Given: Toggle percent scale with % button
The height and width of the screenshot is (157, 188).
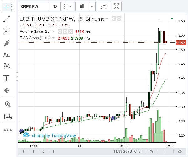Looking at the screenshot, I should point(152,151).
